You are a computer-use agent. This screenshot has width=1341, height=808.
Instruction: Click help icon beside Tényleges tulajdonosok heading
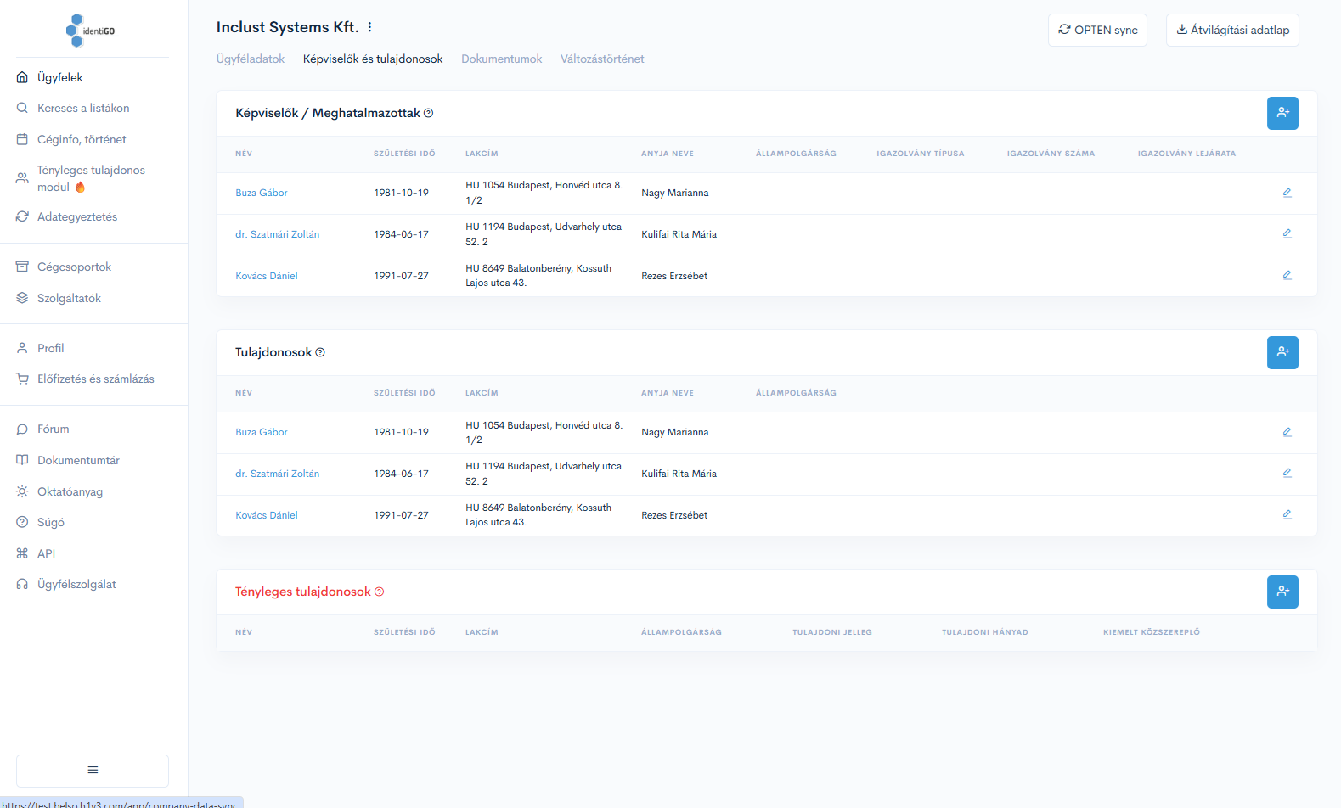[380, 592]
